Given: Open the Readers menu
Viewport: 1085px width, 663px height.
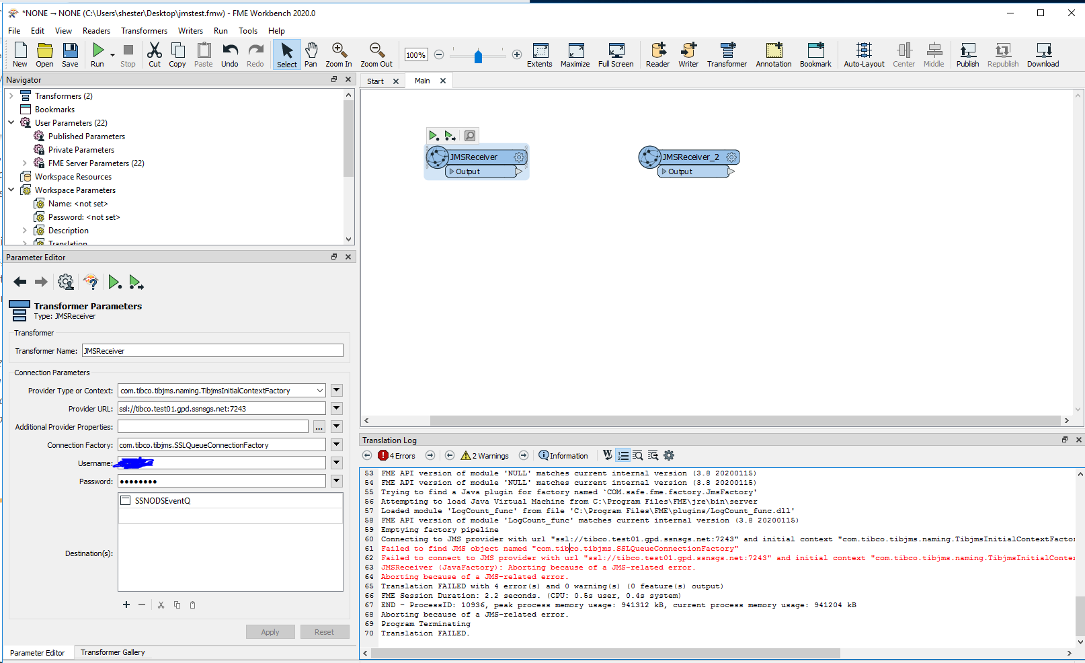Looking at the screenshot, I should coord(96,31).
